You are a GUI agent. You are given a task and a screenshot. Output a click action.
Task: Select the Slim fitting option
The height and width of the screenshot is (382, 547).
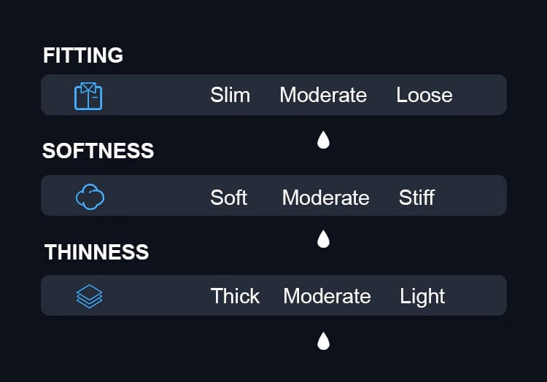click(230, 95)
